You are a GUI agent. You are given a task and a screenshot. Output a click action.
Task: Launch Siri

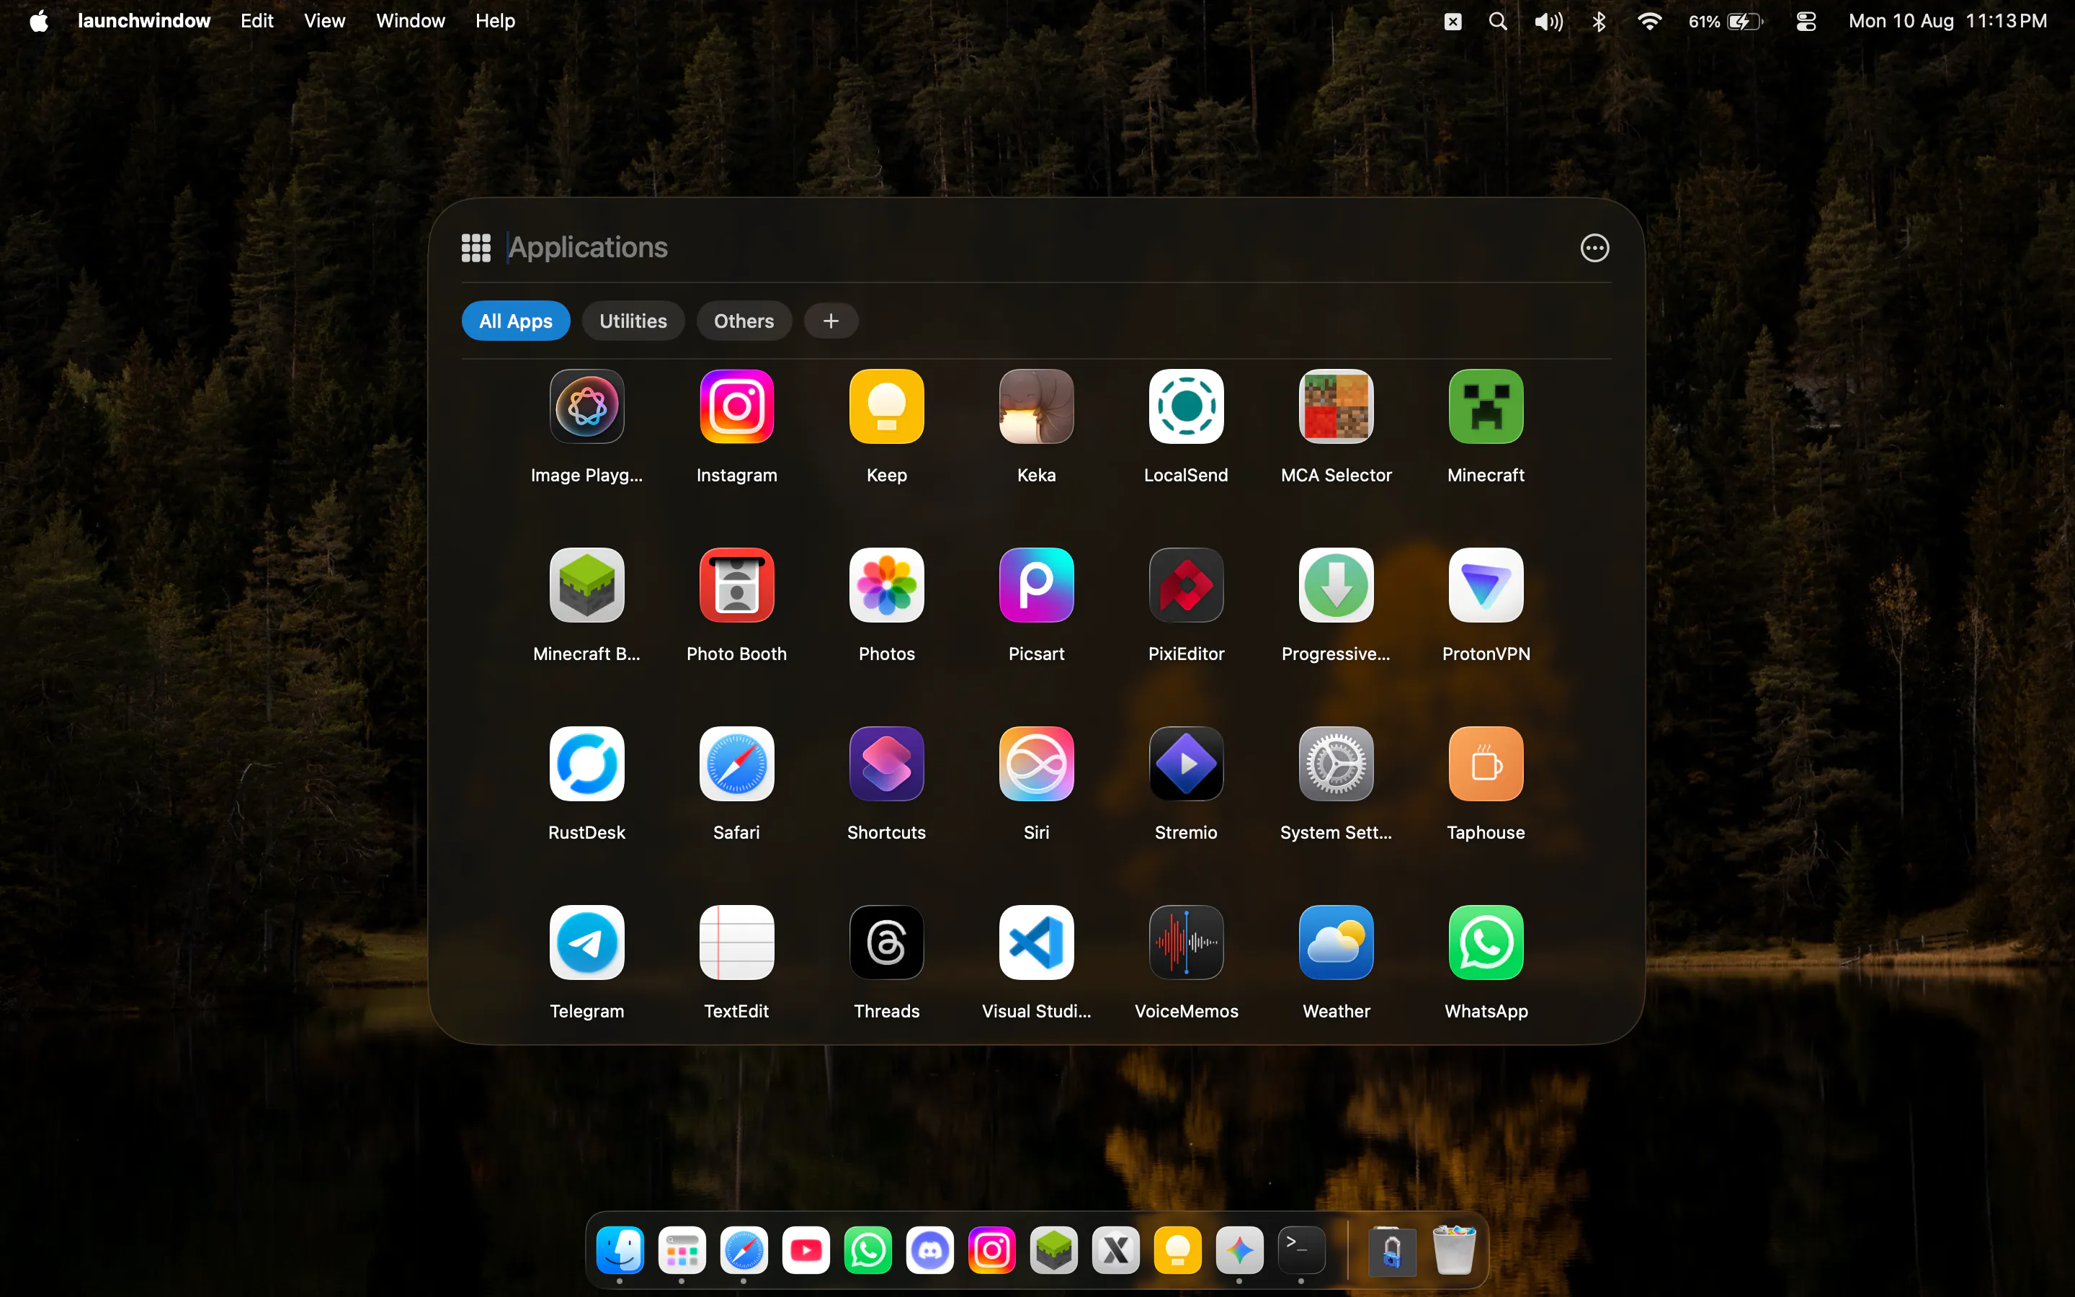click(1036, 764)
